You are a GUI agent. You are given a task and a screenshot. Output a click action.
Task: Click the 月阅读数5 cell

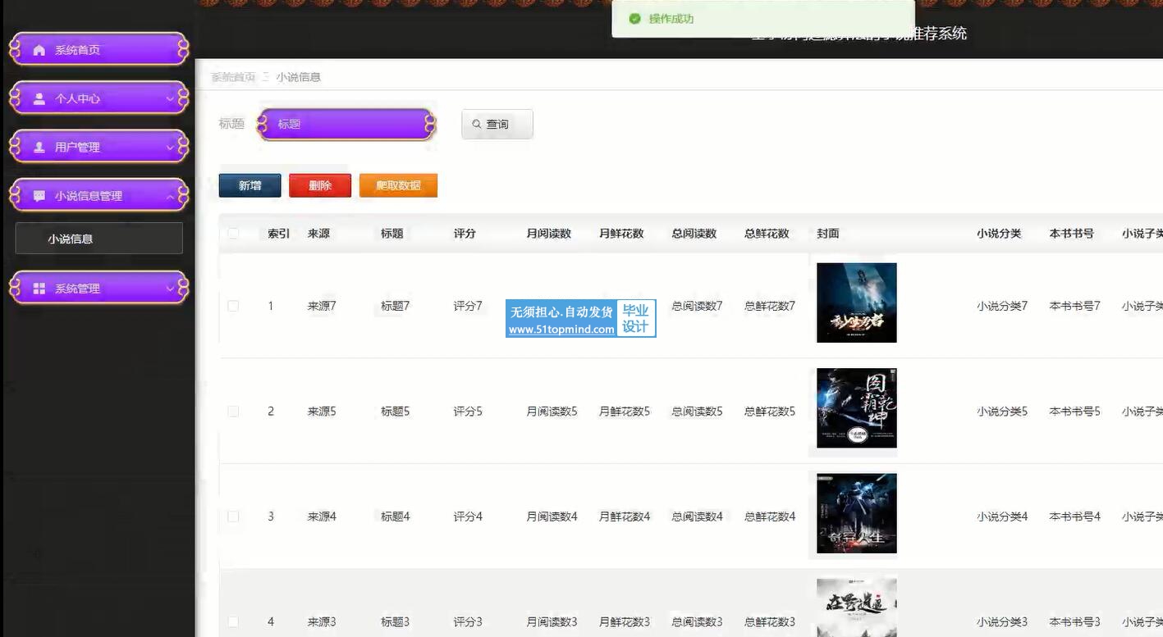[552, 412]
